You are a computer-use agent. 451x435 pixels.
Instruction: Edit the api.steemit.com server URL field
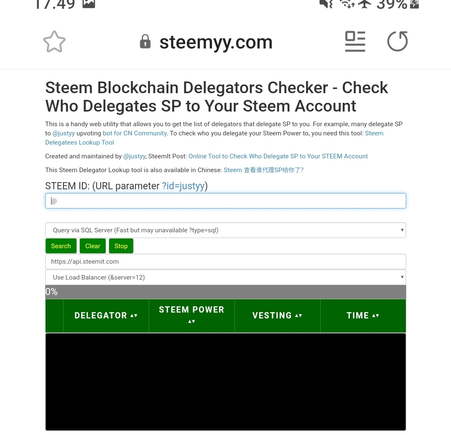point(226,262)
